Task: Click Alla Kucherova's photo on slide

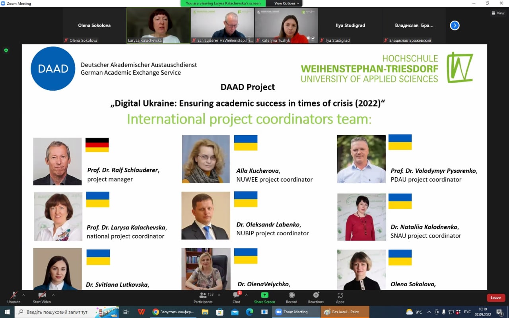Action: [206, 159]
